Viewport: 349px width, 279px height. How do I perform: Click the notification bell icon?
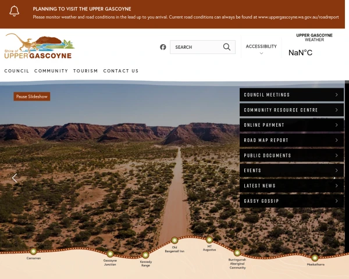click(15, 12)
